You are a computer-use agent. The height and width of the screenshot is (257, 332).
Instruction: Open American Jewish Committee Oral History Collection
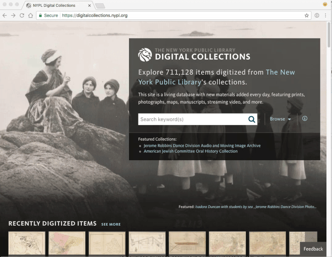[191, 151]
